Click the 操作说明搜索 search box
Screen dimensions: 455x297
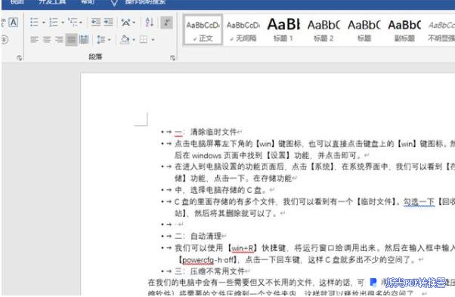145,2
